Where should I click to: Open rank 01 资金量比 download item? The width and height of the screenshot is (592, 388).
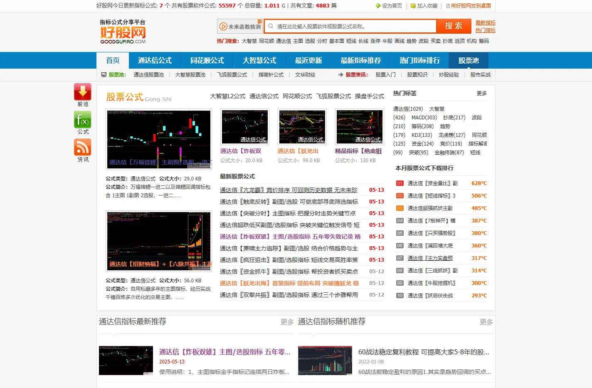pos(432,183)
